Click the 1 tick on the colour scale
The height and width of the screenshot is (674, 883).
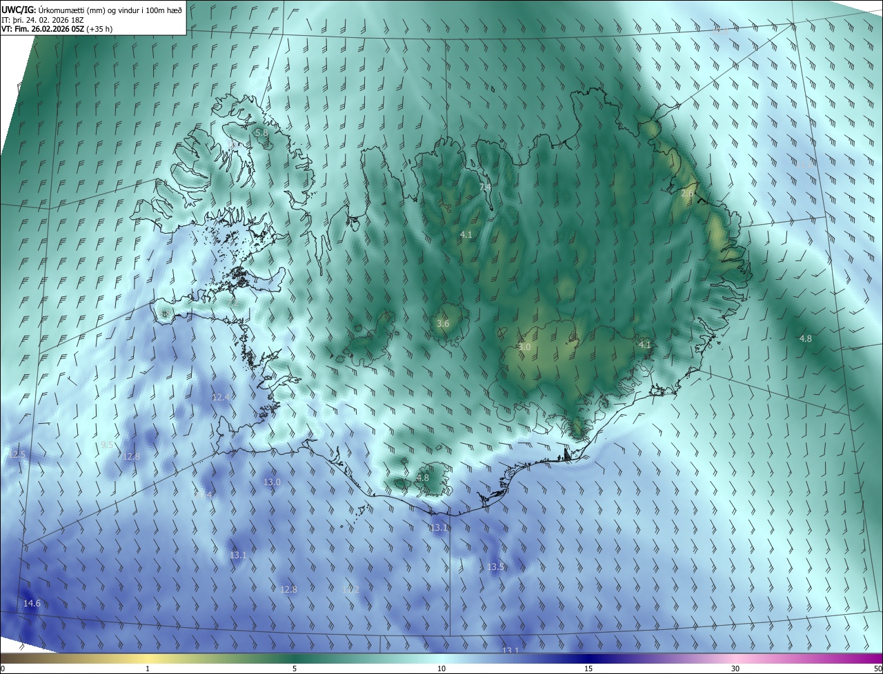pyautogui.click(x=148, y=668)
